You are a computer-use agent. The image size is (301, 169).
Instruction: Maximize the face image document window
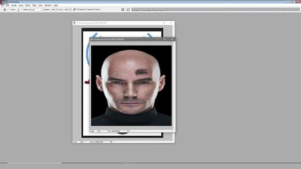165,39
